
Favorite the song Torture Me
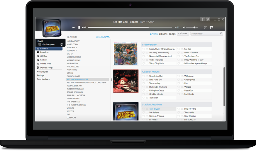[179, 113]
